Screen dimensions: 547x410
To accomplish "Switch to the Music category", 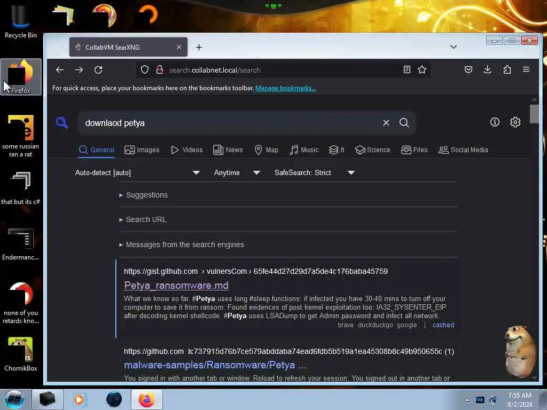I will (304, 150).
